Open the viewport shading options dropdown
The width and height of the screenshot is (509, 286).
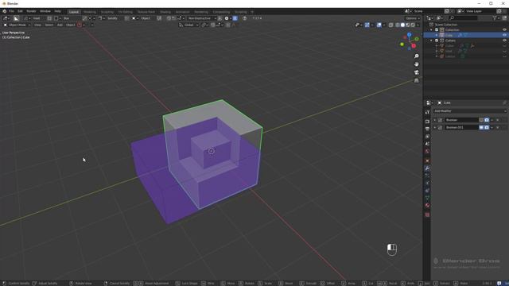pos(418,25)
